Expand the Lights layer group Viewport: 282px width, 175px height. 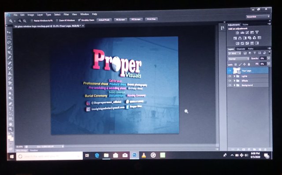[x=234, y=76]
